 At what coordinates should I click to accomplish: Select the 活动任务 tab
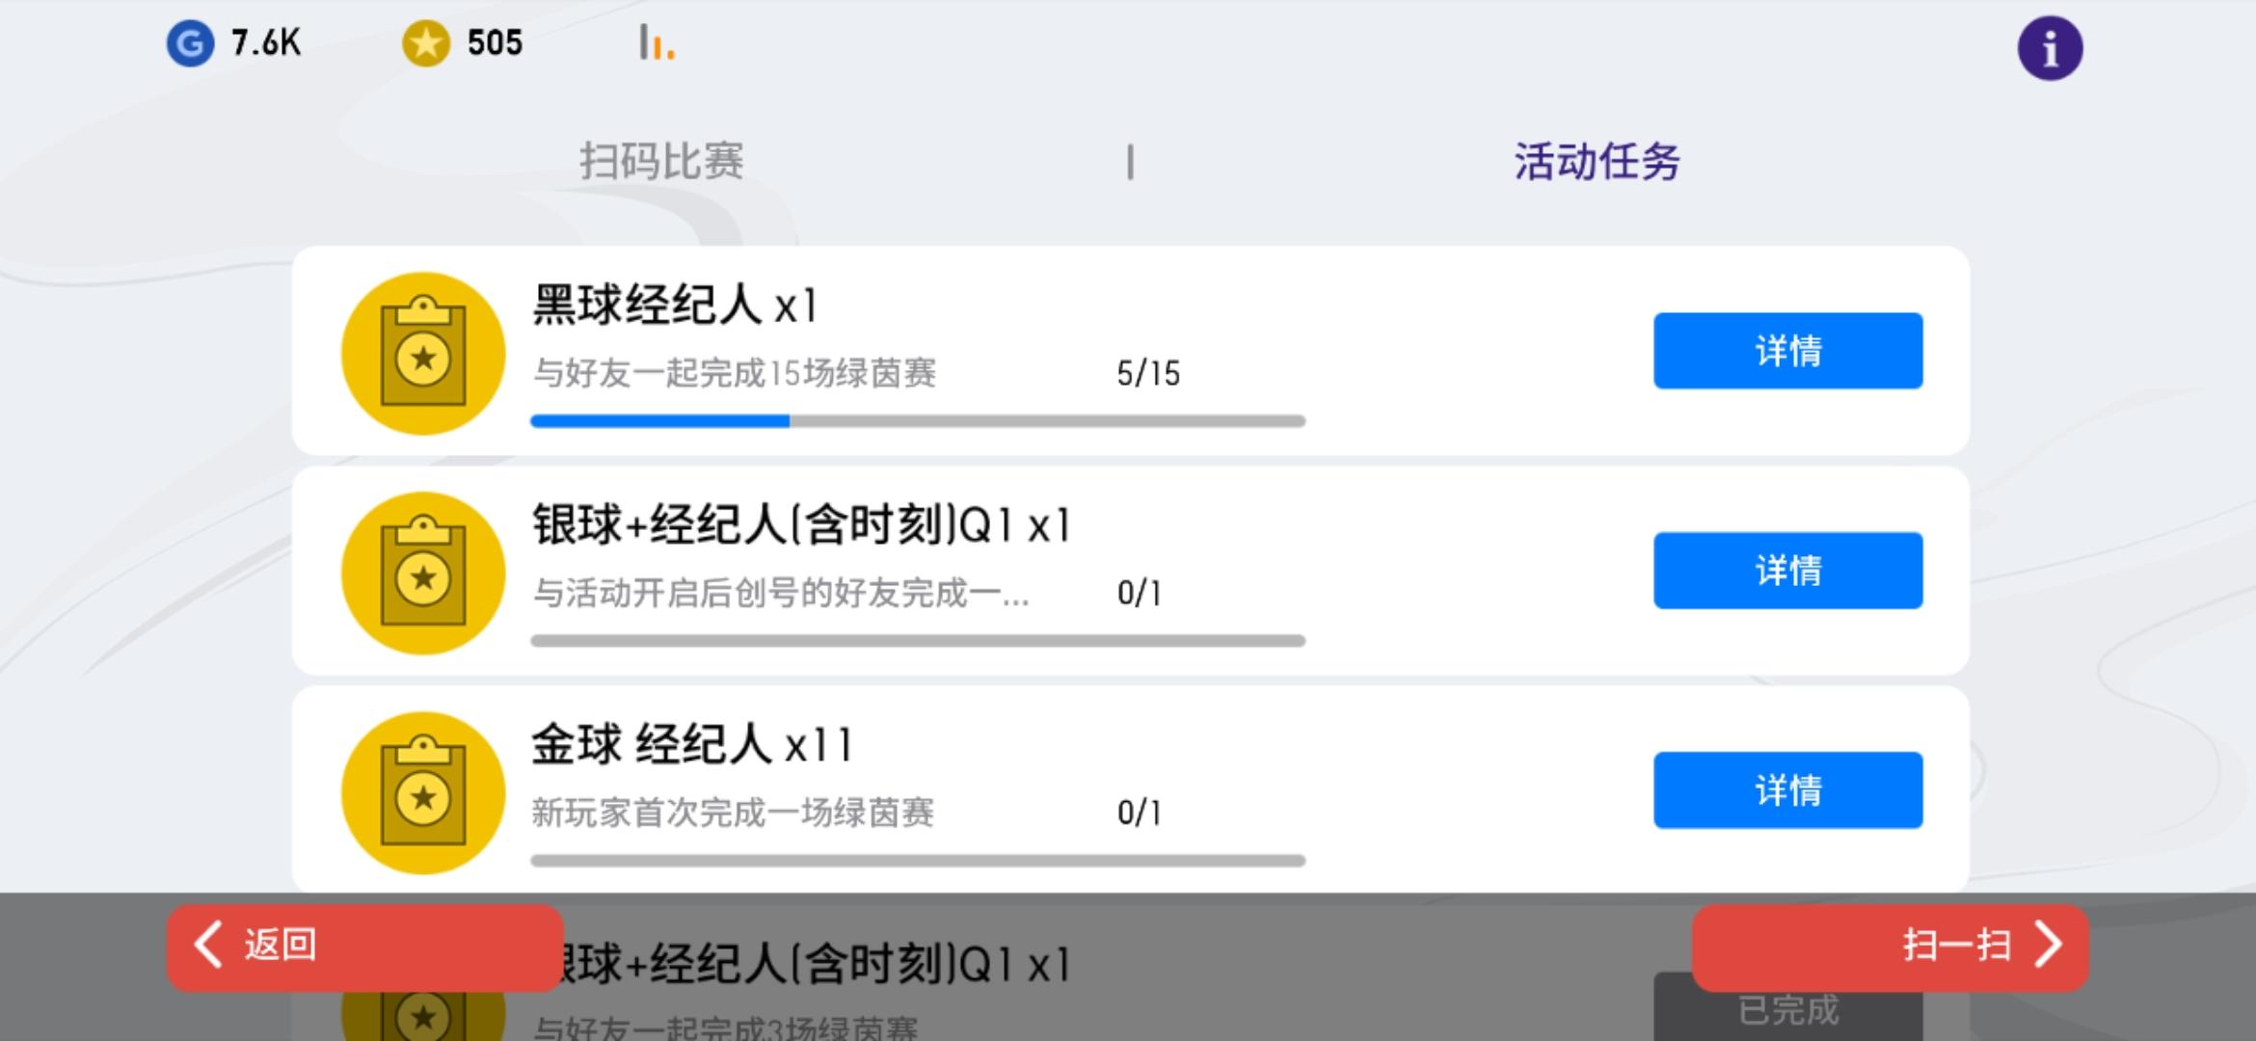(x=1597, y=161)
